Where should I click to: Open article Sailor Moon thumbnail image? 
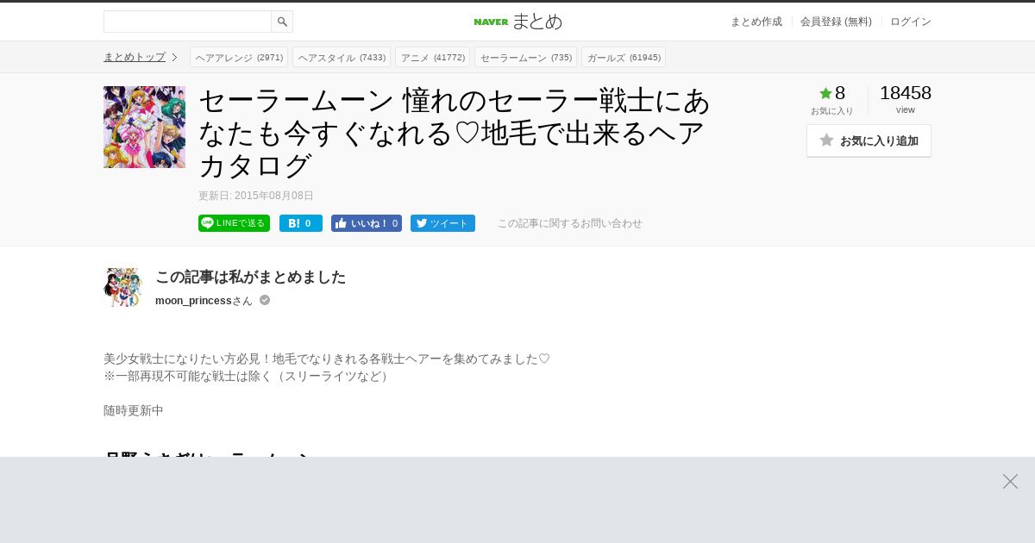[144, 127]
